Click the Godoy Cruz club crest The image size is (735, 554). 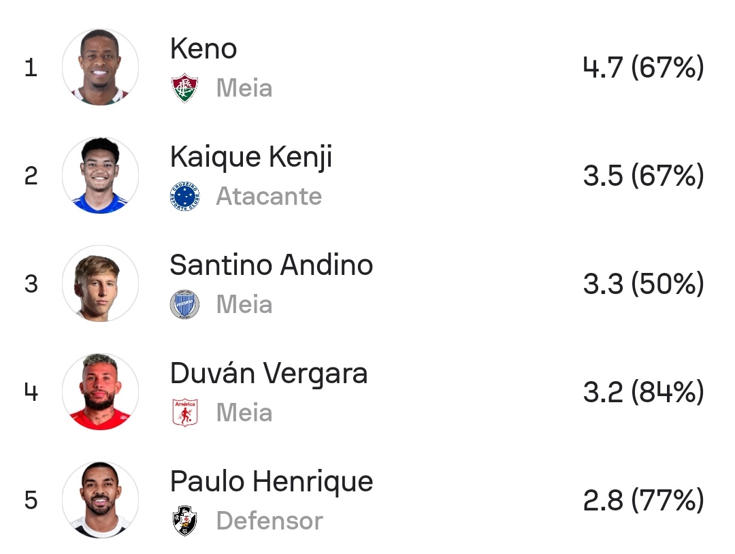click(184, 305)
